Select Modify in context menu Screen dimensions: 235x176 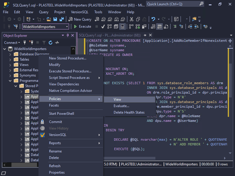(71, 65)
